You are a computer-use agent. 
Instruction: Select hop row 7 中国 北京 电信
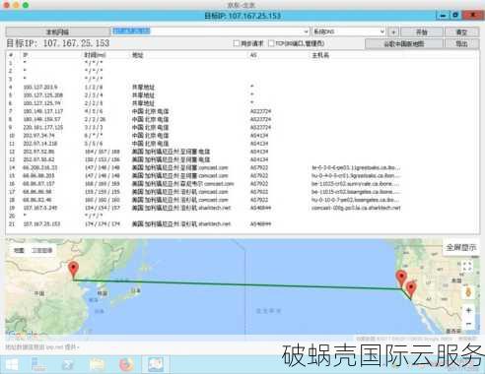coord(242,111)
